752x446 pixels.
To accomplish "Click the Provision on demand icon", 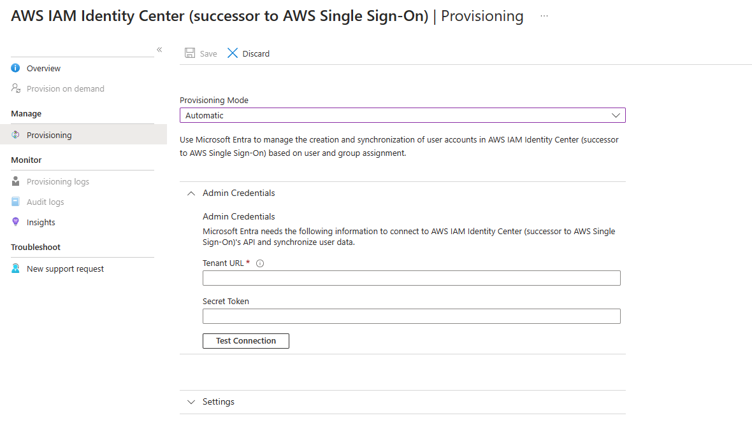I will click(16, 88).
